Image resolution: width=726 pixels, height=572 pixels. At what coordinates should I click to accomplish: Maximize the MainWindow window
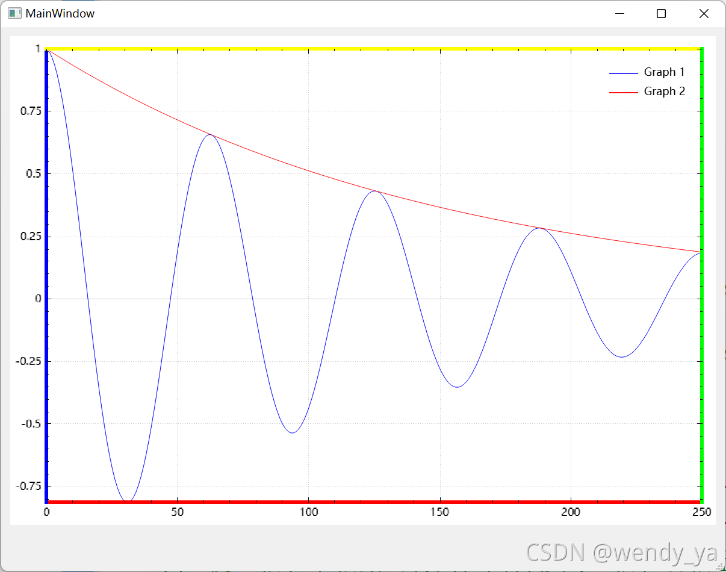pos(661,13)
